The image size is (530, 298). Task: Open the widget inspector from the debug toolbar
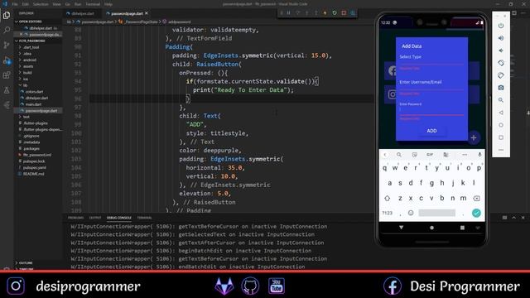coord(353,13)
